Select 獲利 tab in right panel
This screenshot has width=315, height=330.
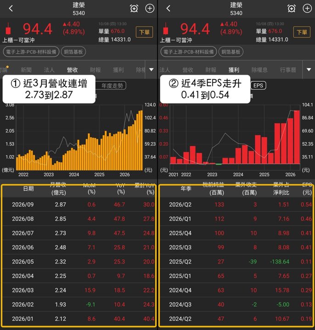(234, 70)
